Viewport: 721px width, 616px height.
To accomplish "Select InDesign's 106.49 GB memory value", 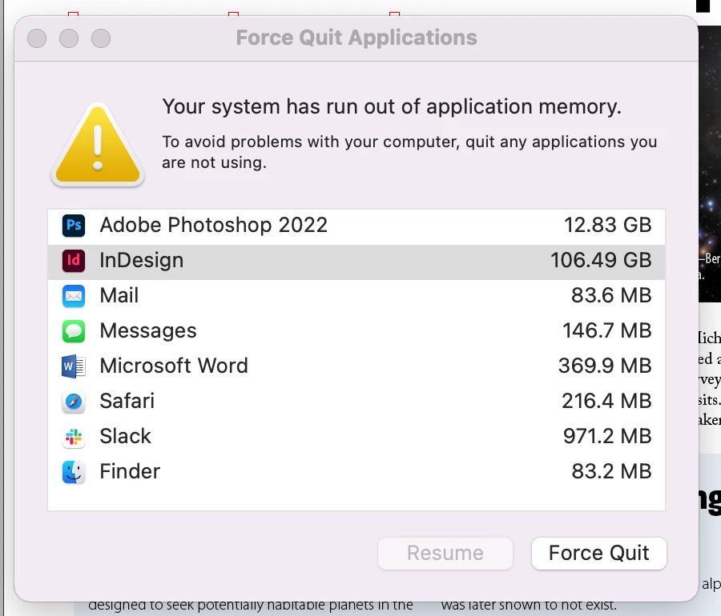I will tap(600, 261).
